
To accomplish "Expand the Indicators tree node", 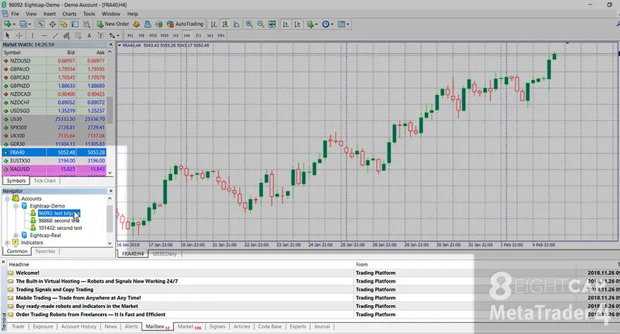I will (x=7, y=243).
